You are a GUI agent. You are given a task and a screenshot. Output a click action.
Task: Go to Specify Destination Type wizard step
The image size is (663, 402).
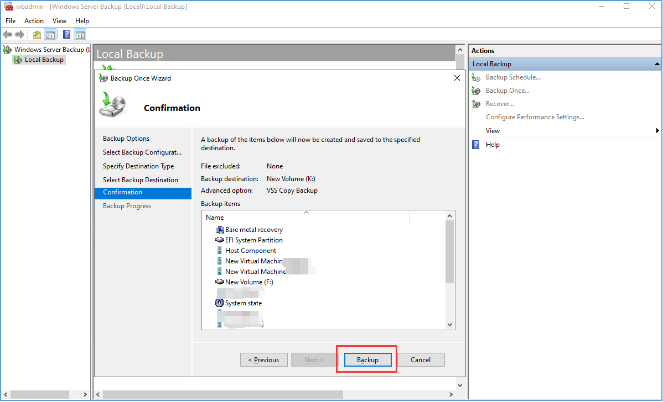click(138, 166)
